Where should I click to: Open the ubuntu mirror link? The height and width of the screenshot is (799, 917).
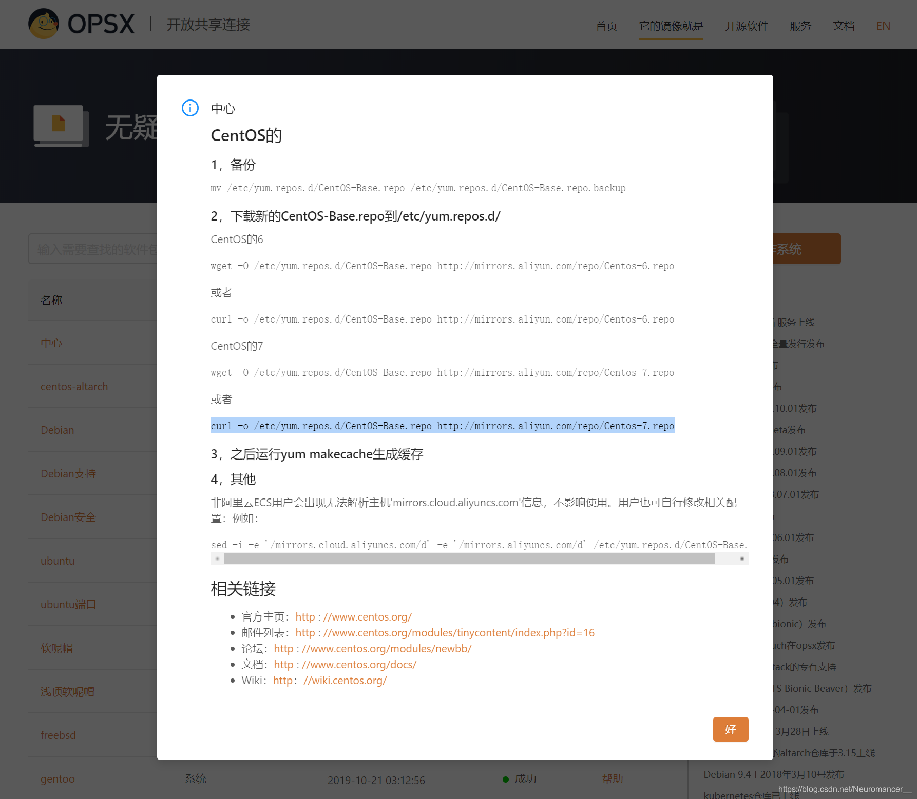click(58, 561)
